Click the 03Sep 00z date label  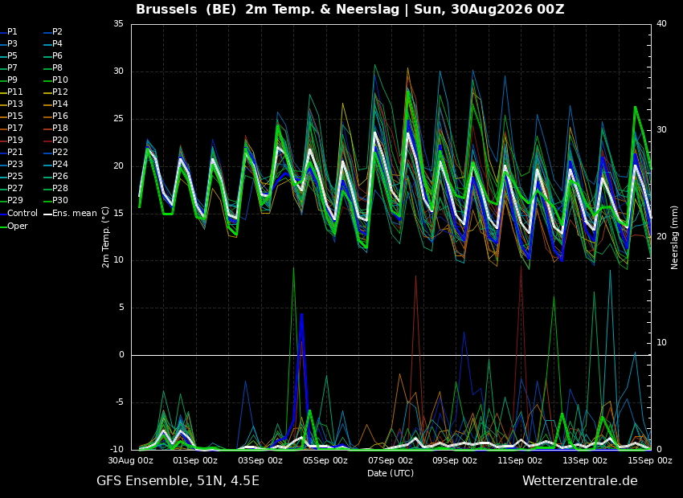tap(260, 460)
